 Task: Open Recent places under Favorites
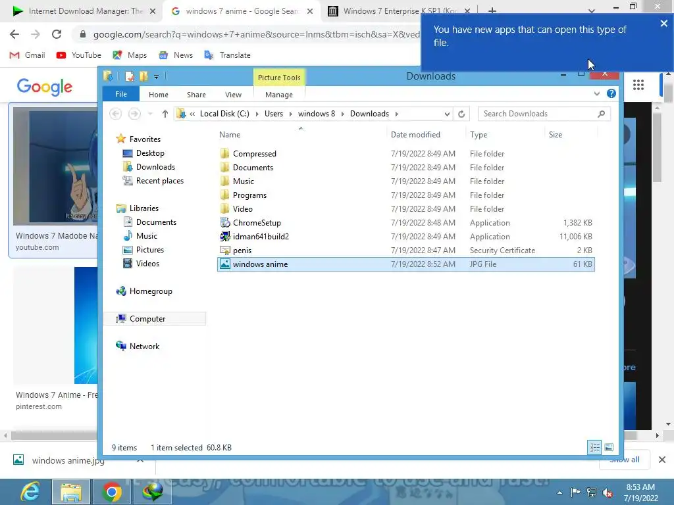[x=159, y=181]
